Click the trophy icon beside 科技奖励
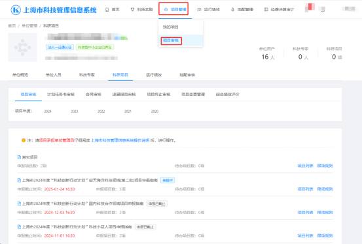 click(x=132, y=9)
